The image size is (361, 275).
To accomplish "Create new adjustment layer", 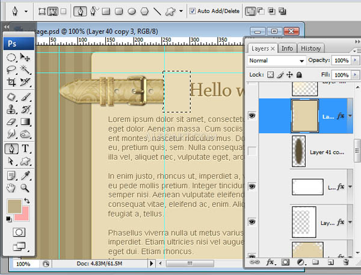I will pos(301,262).
